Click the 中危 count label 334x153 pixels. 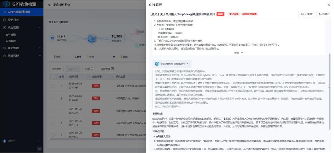91,57
